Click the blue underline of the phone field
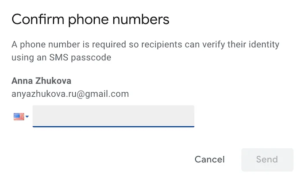The height and width of the screenshot is (180, 301). pos(113,127)
